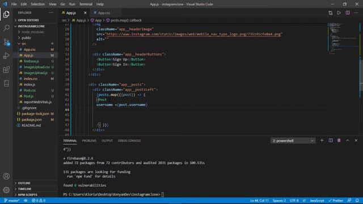Select terminal from 2: powershell dropdown
Image resolution: width=363 pixels, height=204 pixels.
tap(293, 141)
